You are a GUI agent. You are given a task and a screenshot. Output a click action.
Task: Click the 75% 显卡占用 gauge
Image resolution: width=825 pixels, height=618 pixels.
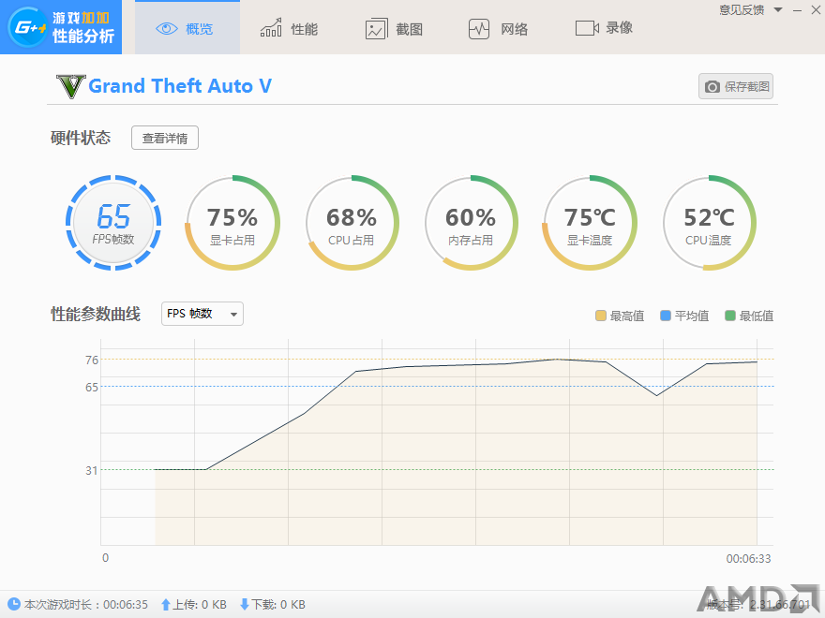point(232,222)
